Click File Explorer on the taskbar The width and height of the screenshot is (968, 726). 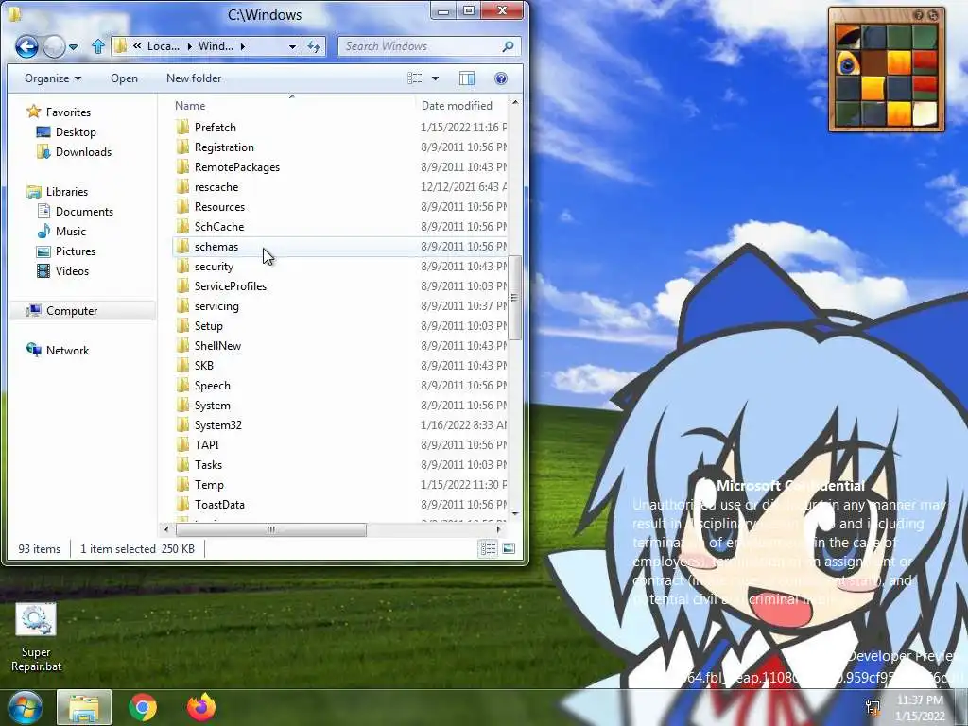pyautogui.click(x=84, y=707)
